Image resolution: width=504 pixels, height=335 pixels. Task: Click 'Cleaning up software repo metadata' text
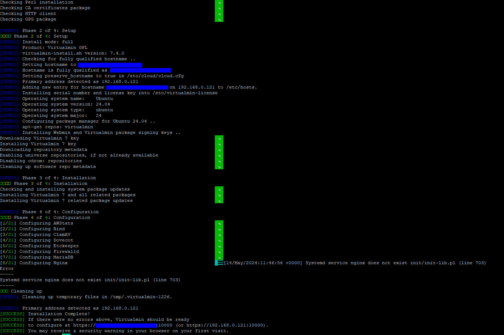coord(48,166)
